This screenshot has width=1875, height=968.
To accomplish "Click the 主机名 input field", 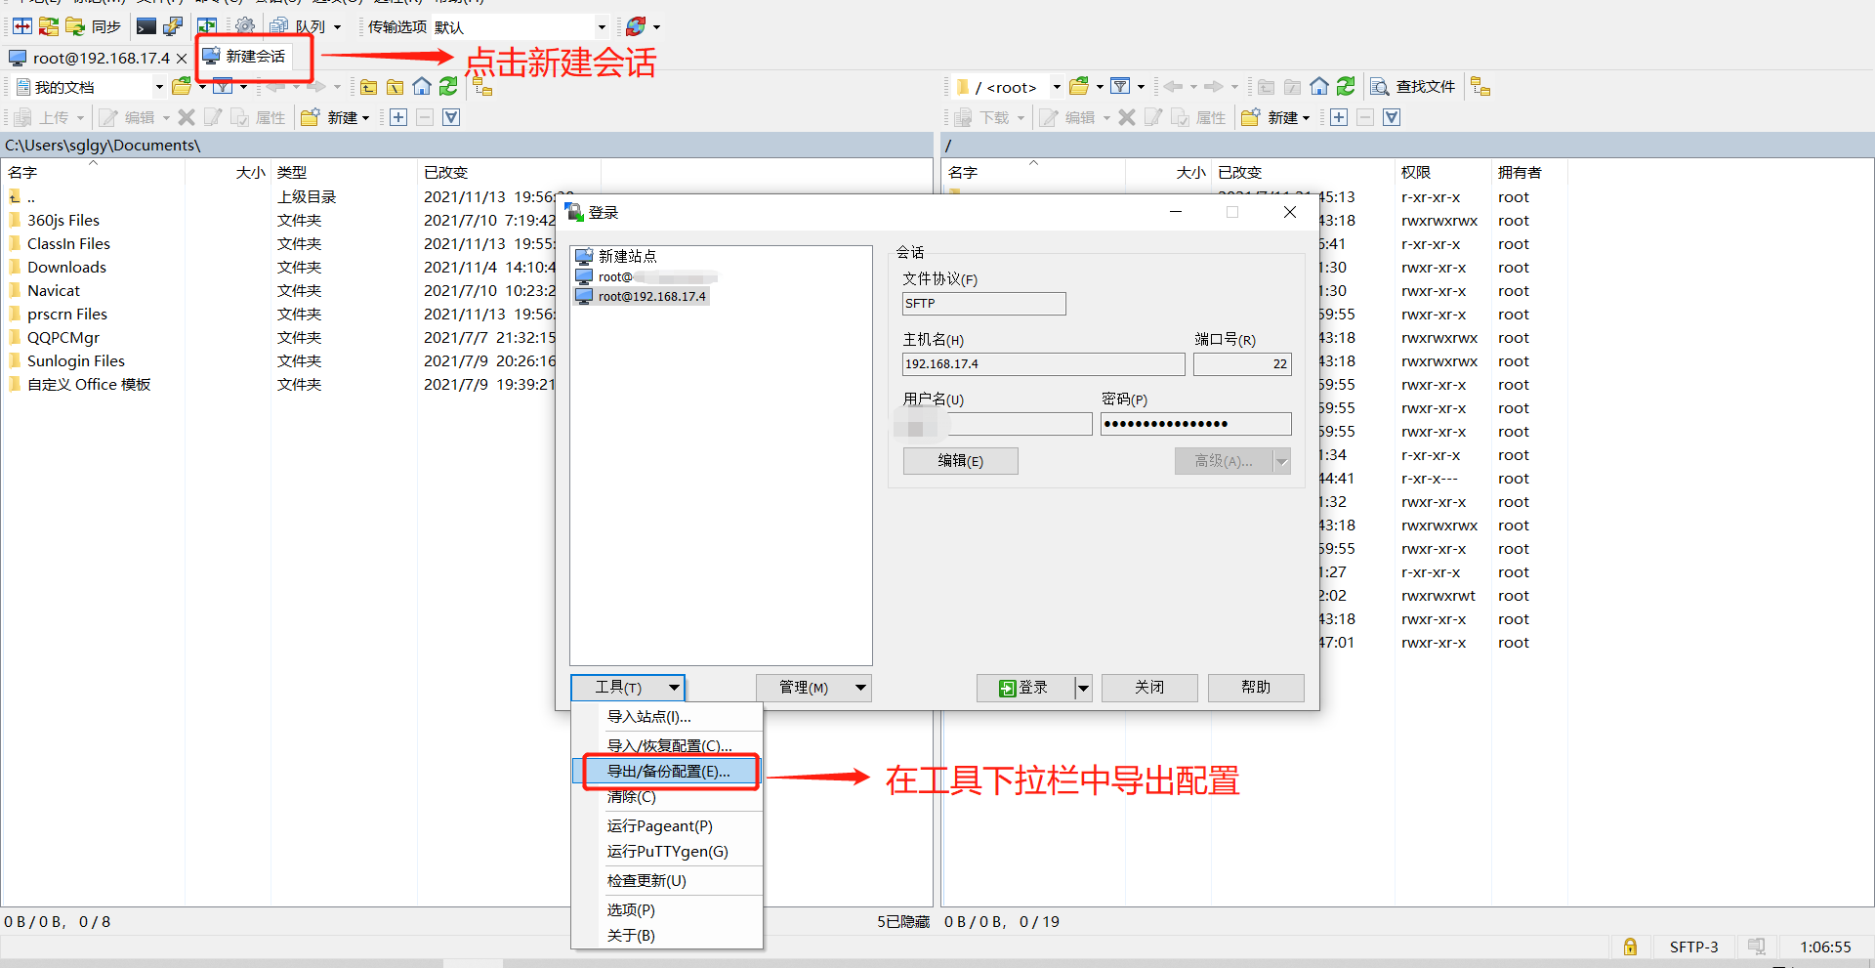I will coord(1042,363).
